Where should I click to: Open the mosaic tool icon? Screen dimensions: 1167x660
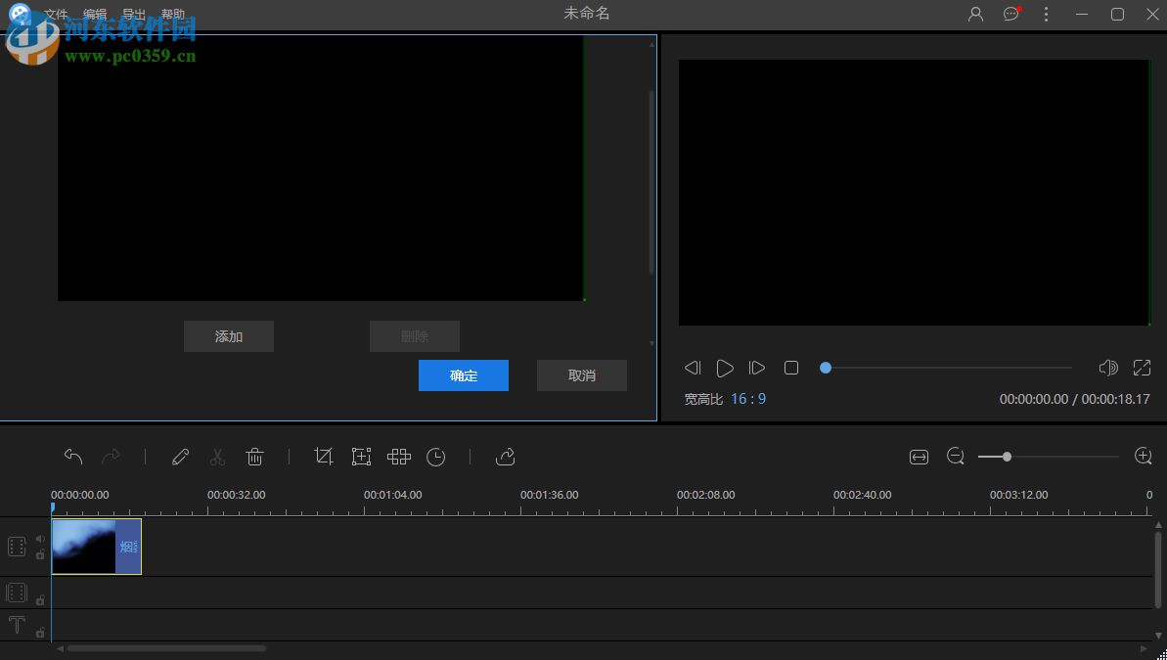point(398,457)
